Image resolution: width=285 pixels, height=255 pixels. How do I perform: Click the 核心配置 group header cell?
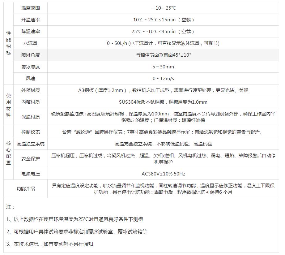[8, 153]
